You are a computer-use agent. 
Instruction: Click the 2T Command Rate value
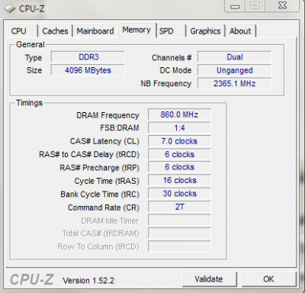[x=179, y=207]
